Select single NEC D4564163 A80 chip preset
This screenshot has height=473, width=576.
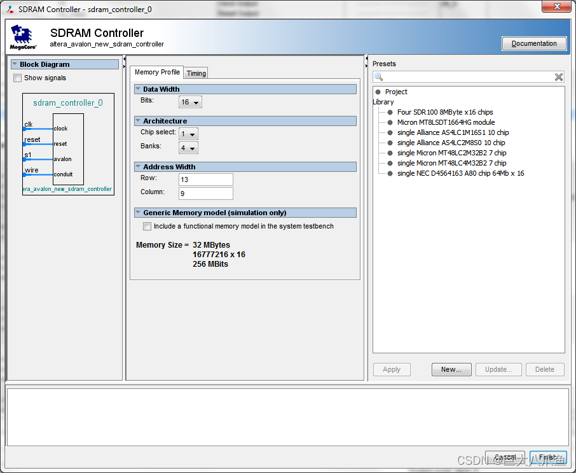pos(461,173)
